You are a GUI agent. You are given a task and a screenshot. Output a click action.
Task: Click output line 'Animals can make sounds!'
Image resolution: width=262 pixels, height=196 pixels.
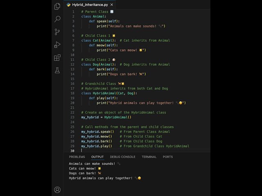(x=95, y=164)
